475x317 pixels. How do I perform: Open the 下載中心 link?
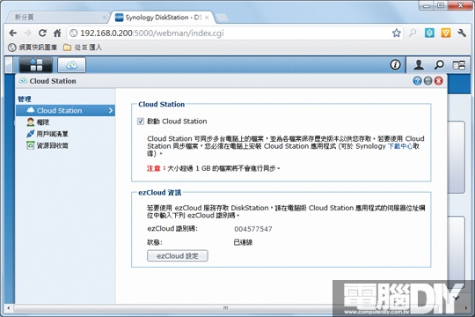click(x=400, y=146)
